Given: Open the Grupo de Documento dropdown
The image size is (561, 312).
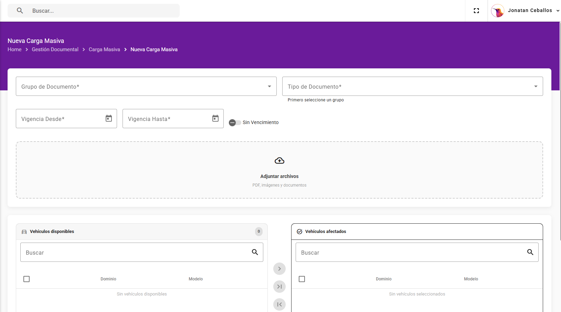Looking at the screenshot, I should [146, 86].
